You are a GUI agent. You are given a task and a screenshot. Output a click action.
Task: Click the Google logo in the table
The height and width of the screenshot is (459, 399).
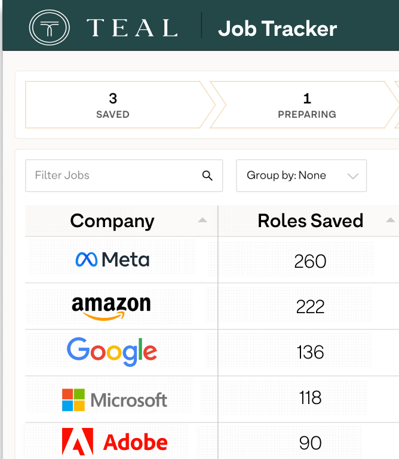[x=112, y=351]
